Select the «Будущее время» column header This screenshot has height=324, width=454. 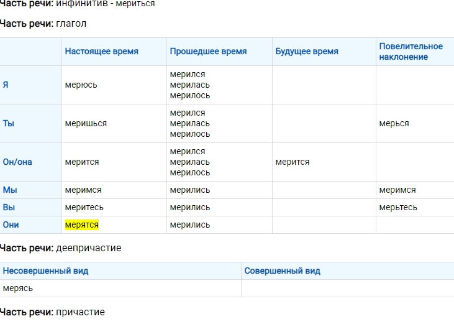click(x=307, y=52)
